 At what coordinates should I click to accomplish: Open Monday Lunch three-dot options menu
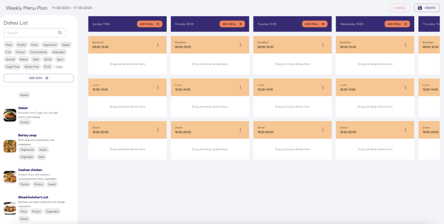click(240, 87)
